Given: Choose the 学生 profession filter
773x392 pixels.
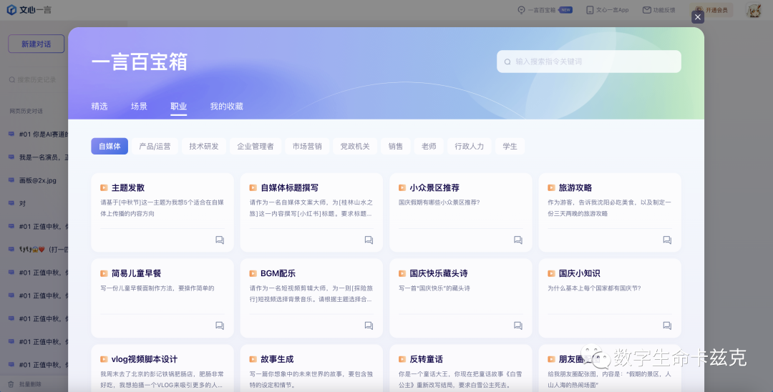Looking at the screenshot, I should [510, 146].
